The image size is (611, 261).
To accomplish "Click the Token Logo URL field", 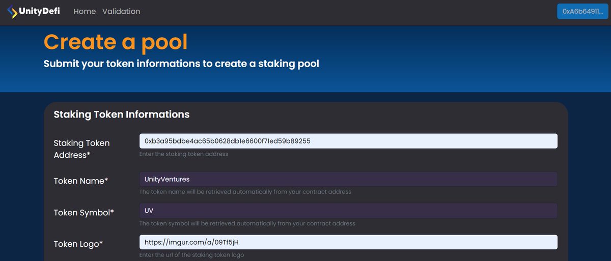I will coord(348,242).
